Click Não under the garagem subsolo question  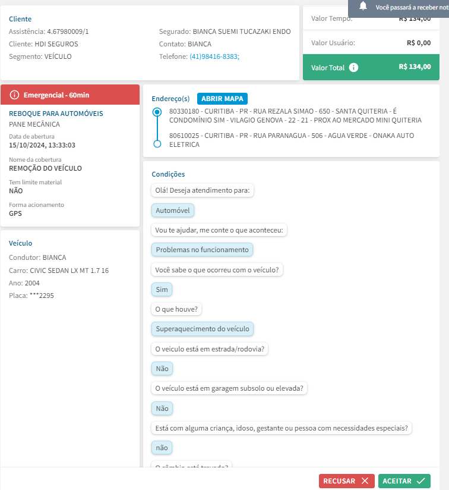[162, 409]
